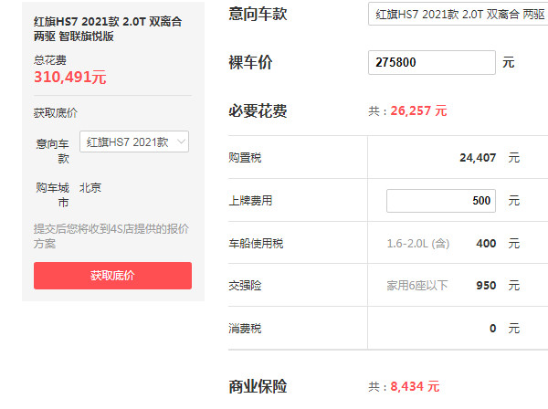Select the 1.6-2.0L (含) vehicle tax option

pyautogui.click(x=418, y=244)
